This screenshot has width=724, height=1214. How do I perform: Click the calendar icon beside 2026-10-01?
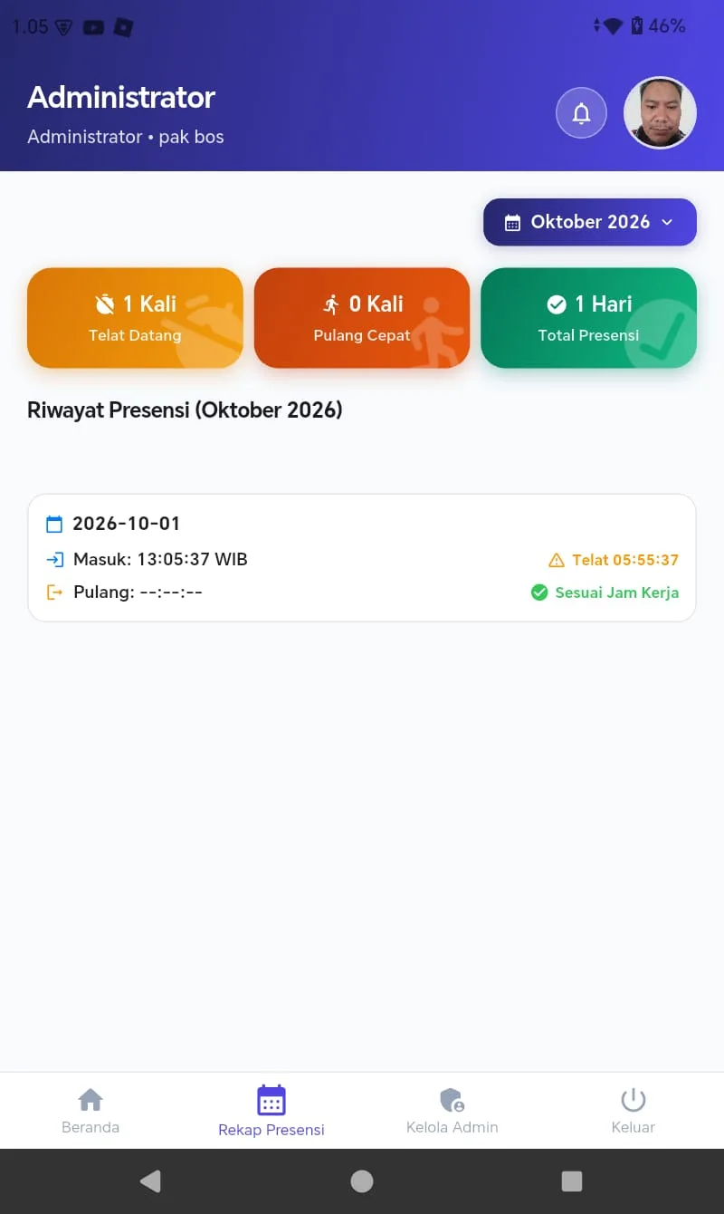pos(54,524)
